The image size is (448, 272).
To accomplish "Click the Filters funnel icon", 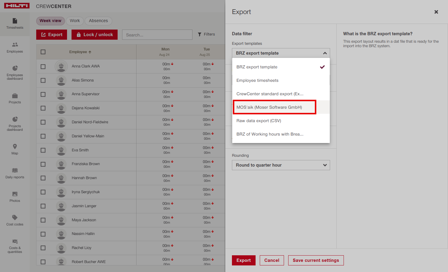I will click(x=200, y=35).
